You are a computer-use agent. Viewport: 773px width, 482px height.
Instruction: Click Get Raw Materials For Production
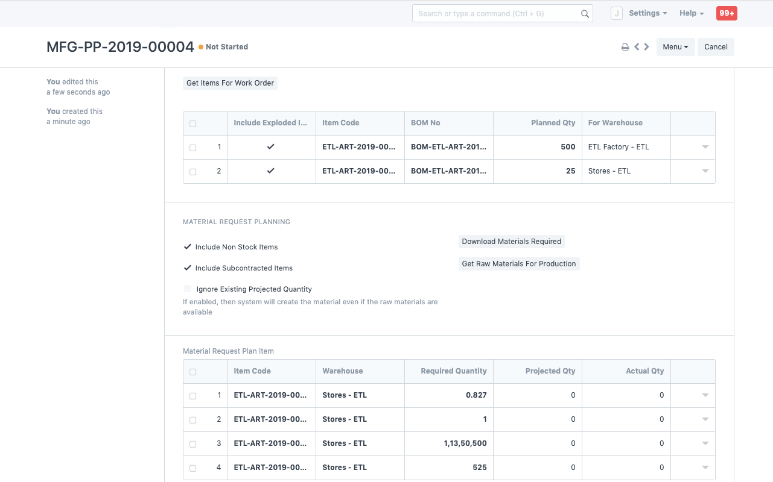519,264
